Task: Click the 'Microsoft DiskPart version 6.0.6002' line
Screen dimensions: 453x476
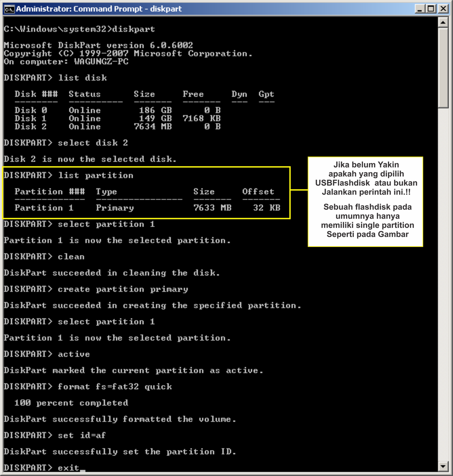Action: pos(98,45)
